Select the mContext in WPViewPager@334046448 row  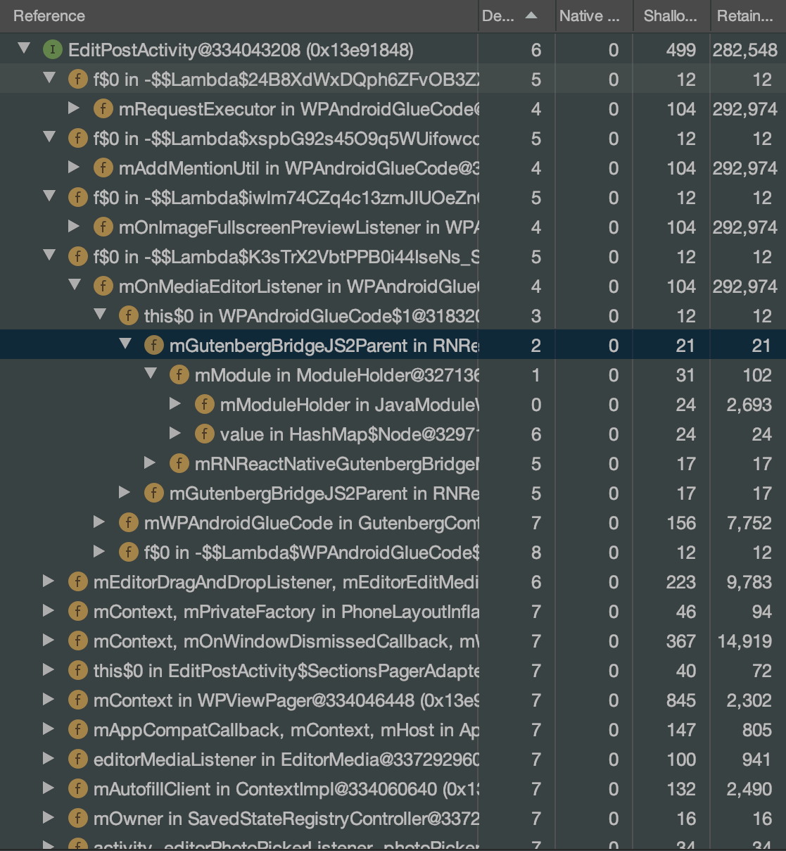coord(393,700)
